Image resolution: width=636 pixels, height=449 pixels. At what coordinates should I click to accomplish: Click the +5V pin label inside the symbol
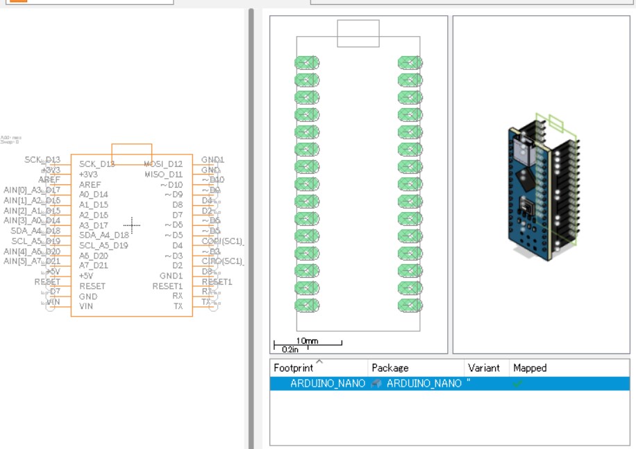(85, 276)
